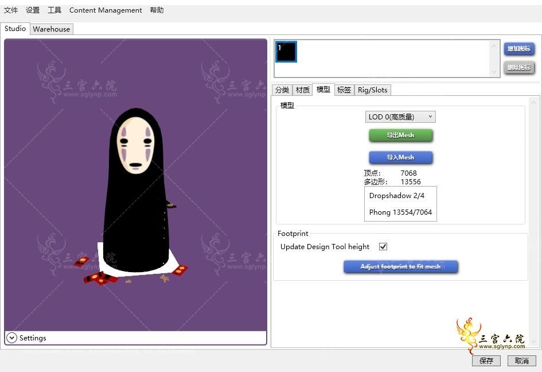Screen dimensions: 542x372
Task: Select the Dropshadow 2/4 mesh entry
Action: (397, 196)
